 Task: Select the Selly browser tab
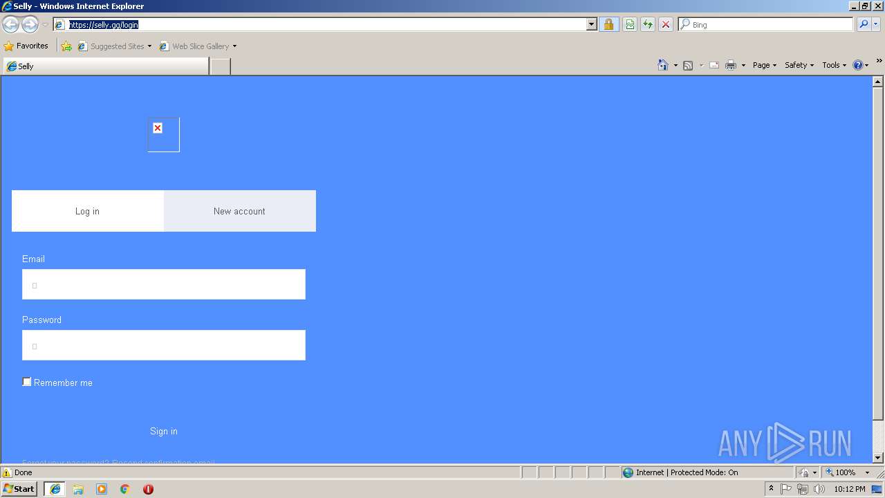pyautogui.click(x=106, y=66)
